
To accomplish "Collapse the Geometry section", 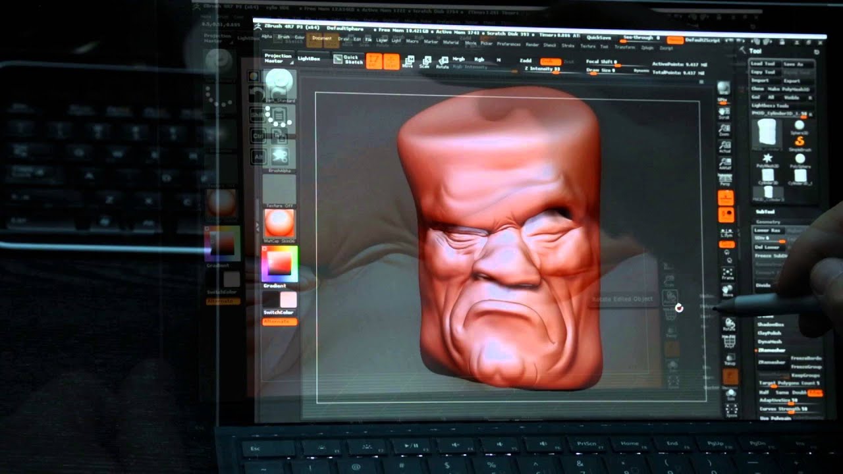I will coord(769,222).
